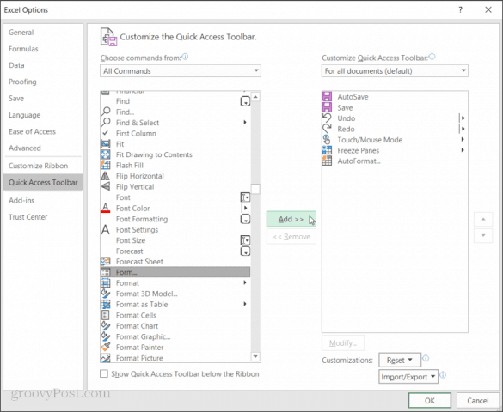The height and width of the screenshot is (412, 503).
Task: Select the Redo arrow icon
Action: [327, 129]
